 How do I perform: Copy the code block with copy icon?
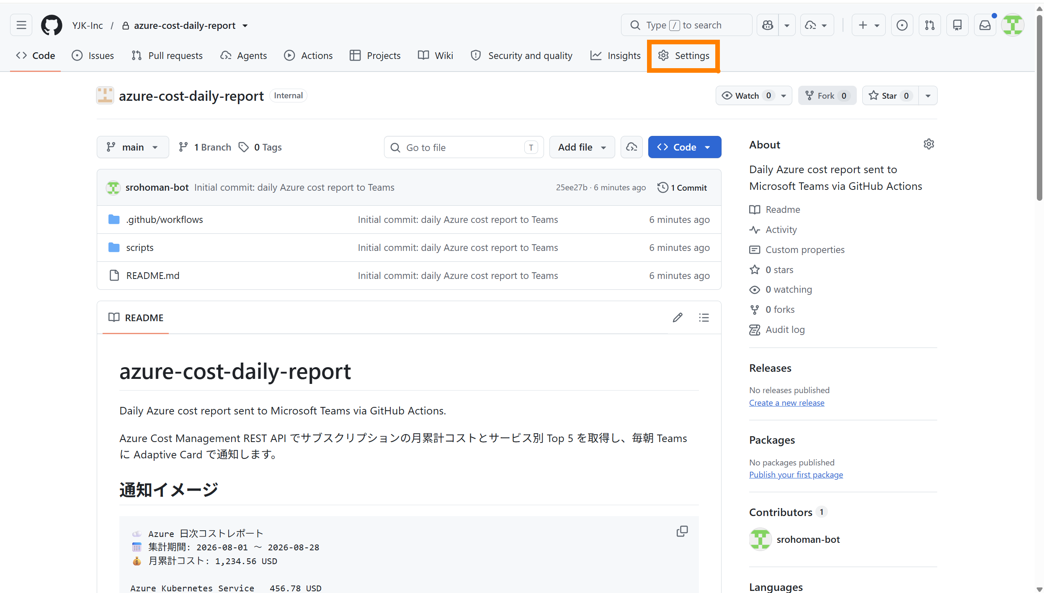click(682, 532)
